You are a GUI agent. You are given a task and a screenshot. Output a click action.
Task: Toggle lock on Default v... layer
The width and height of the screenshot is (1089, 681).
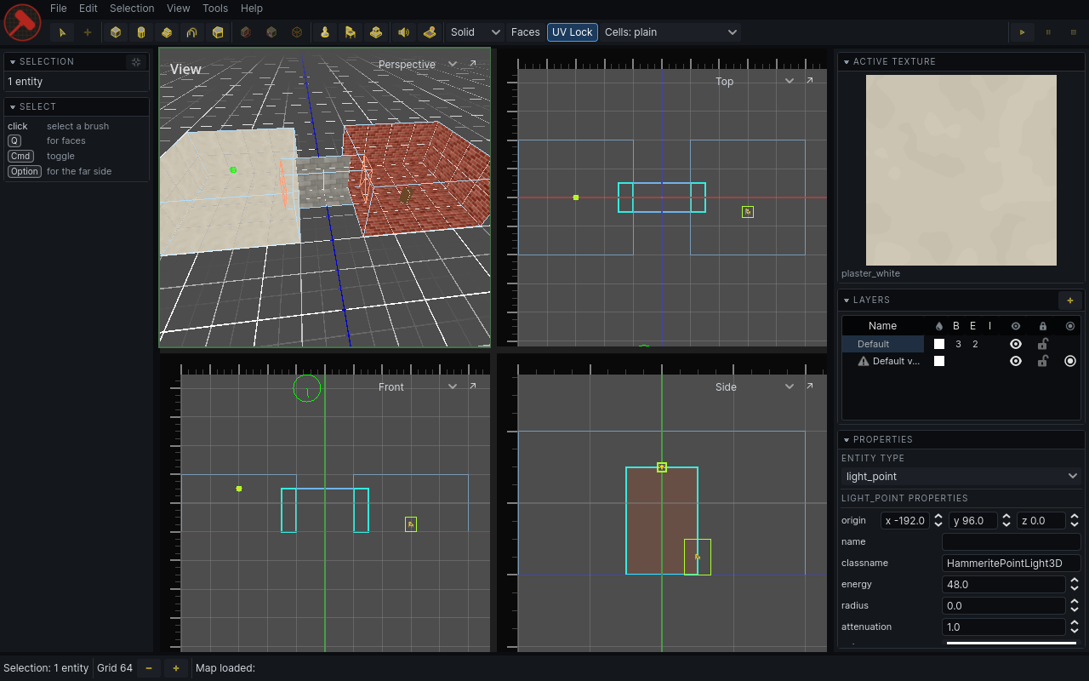point(1043,361)
